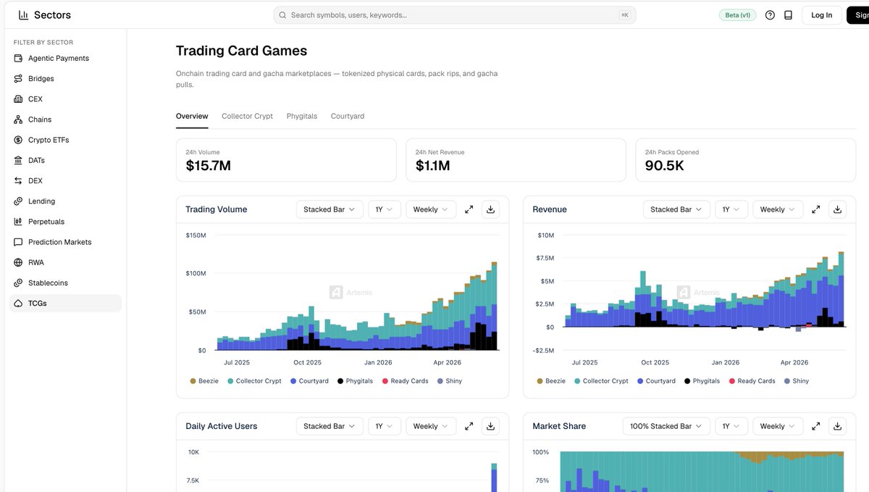The image size is (869, 492).
Task: Open Revenue Weekly interval dropdown
Action: [778, 209]
